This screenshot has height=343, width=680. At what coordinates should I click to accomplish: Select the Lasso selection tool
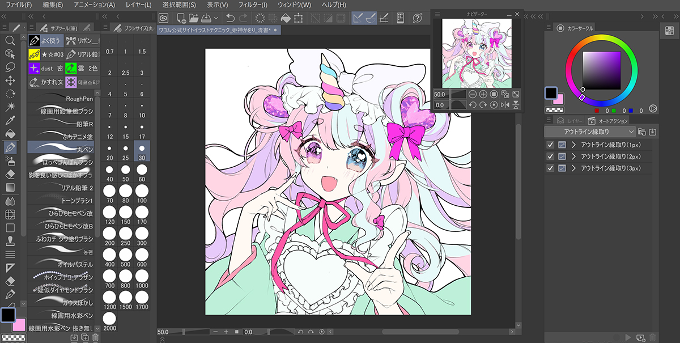point(10,67)
